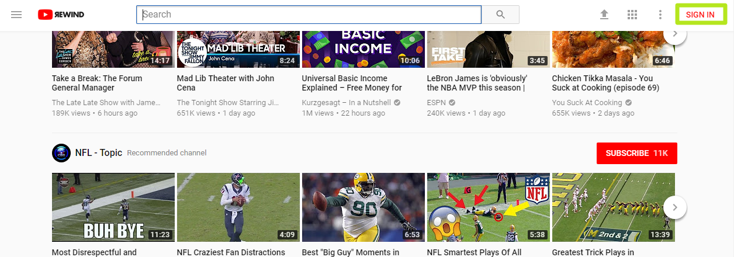Open the NFL - Topic channel link
This screenshot has width=734, height=257.
point(99,153)
